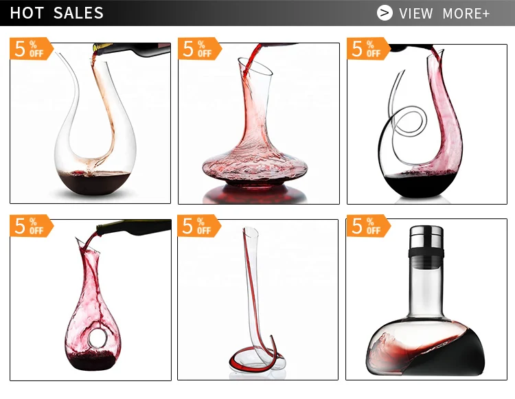Image resolution: width=515 pixels, height=399 pixels.
Task: Click the circular arrow icon beside VIEW MORE
Action: click(385, 13)
